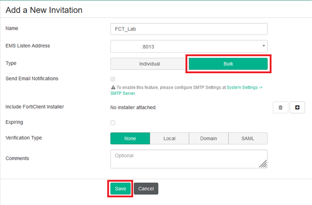This screenshot has width=312, height=205.
Task: Cancel the invitation form
Action: (146, 189)
